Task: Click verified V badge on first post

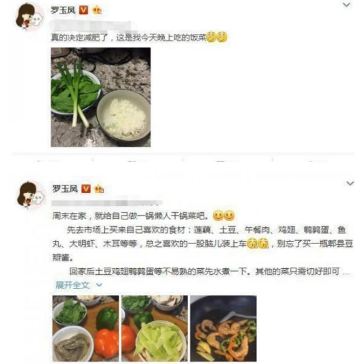Action: coord(83,10)
